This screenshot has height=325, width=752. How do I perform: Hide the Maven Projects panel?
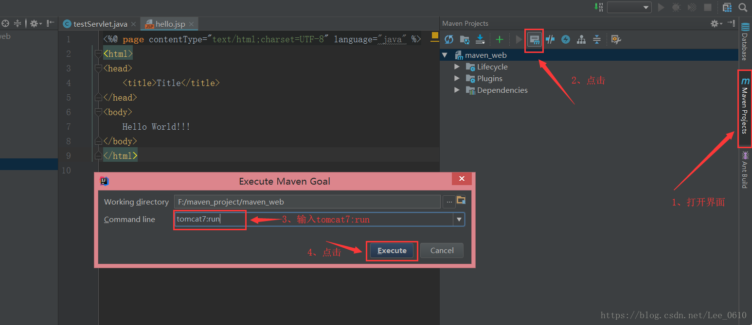coord(731,23)
